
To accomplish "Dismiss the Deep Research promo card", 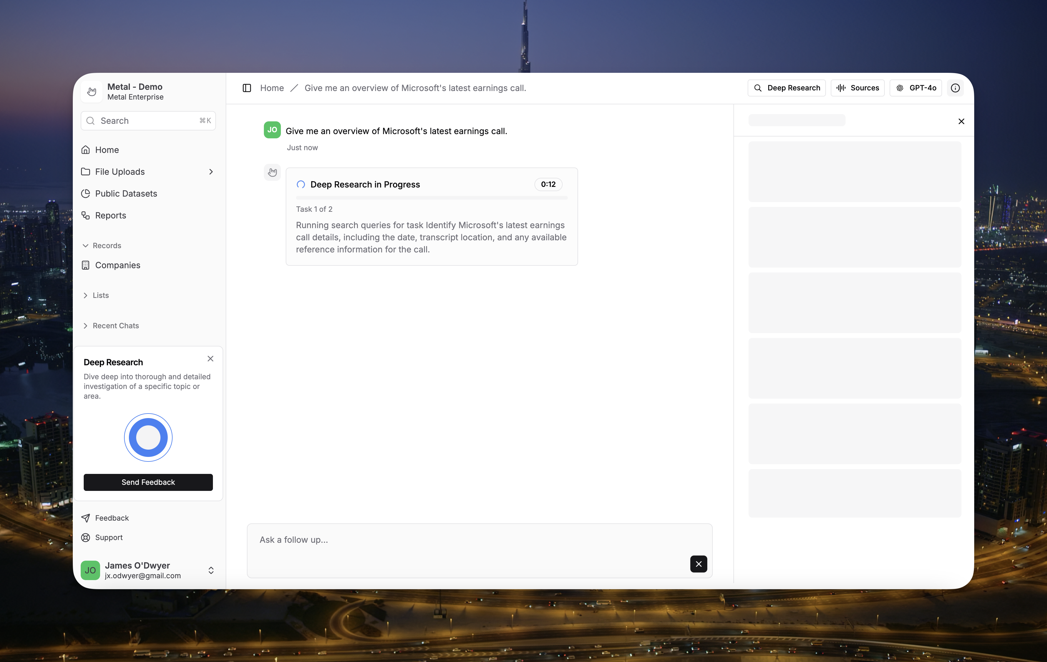I will [210, 358].
